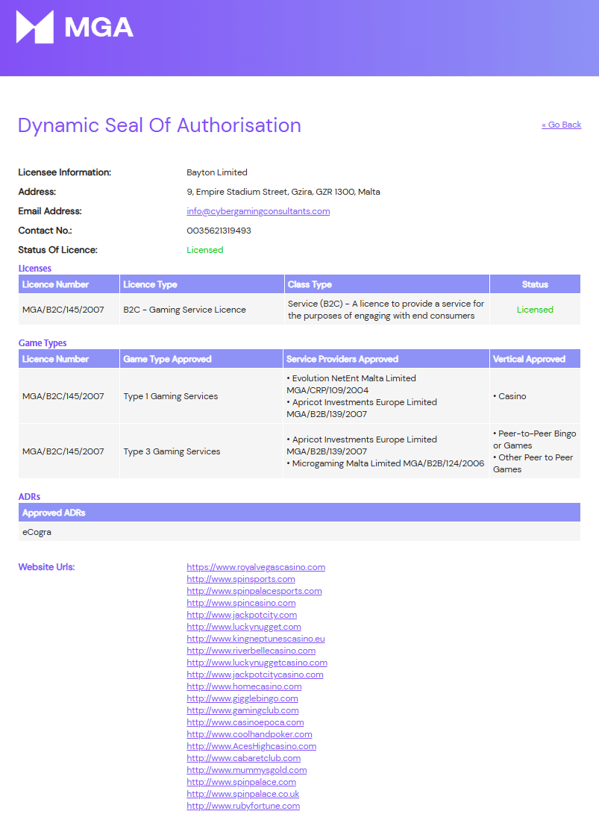Open riverbellecasino.com link
The width and height of the screenshot is (599, 820).
[251, 651]
